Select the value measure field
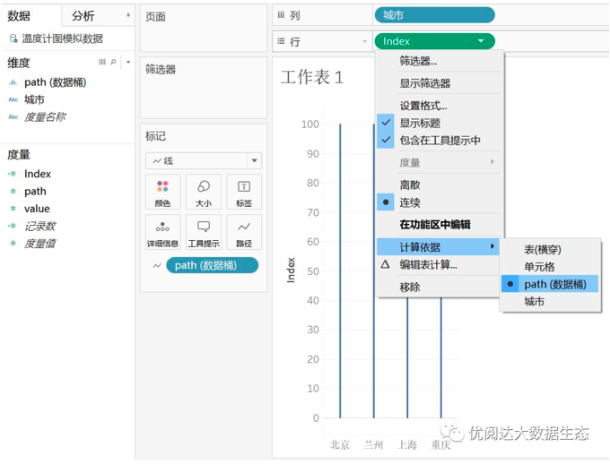Image resolution: width=610 pixels, height=464 pixels. [37, 209]
